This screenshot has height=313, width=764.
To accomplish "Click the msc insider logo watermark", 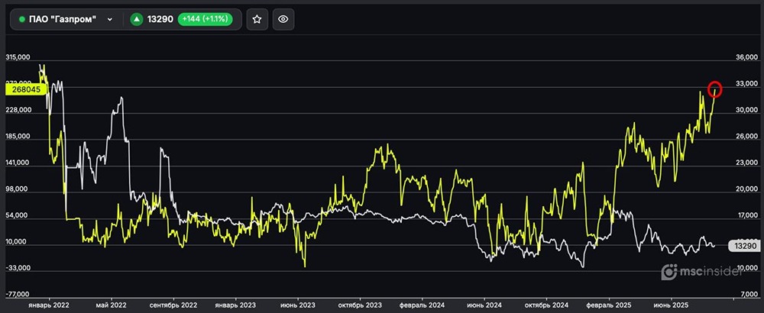I will (707, 272).
